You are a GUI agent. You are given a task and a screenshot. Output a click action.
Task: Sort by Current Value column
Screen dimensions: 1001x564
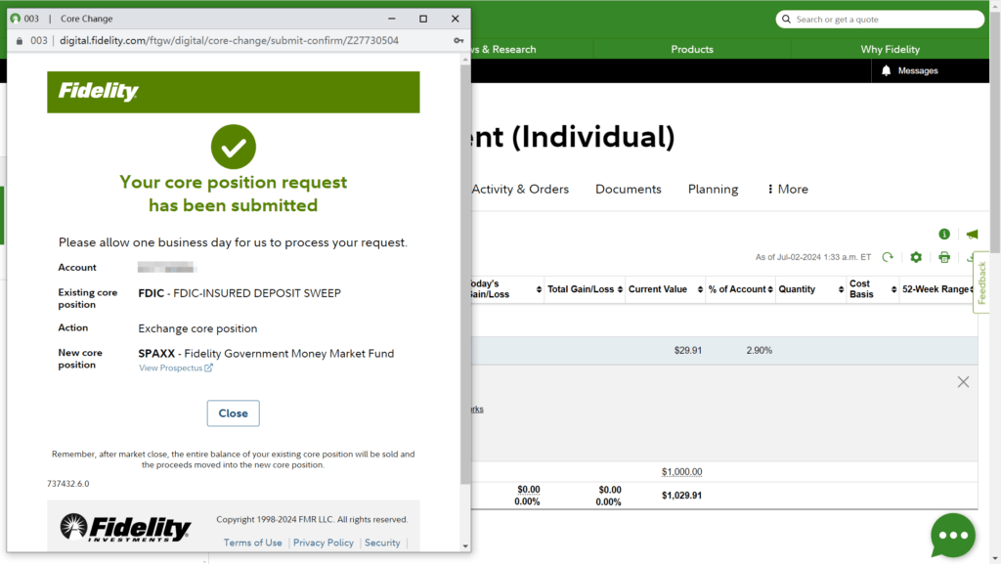[x=665, y=289]
